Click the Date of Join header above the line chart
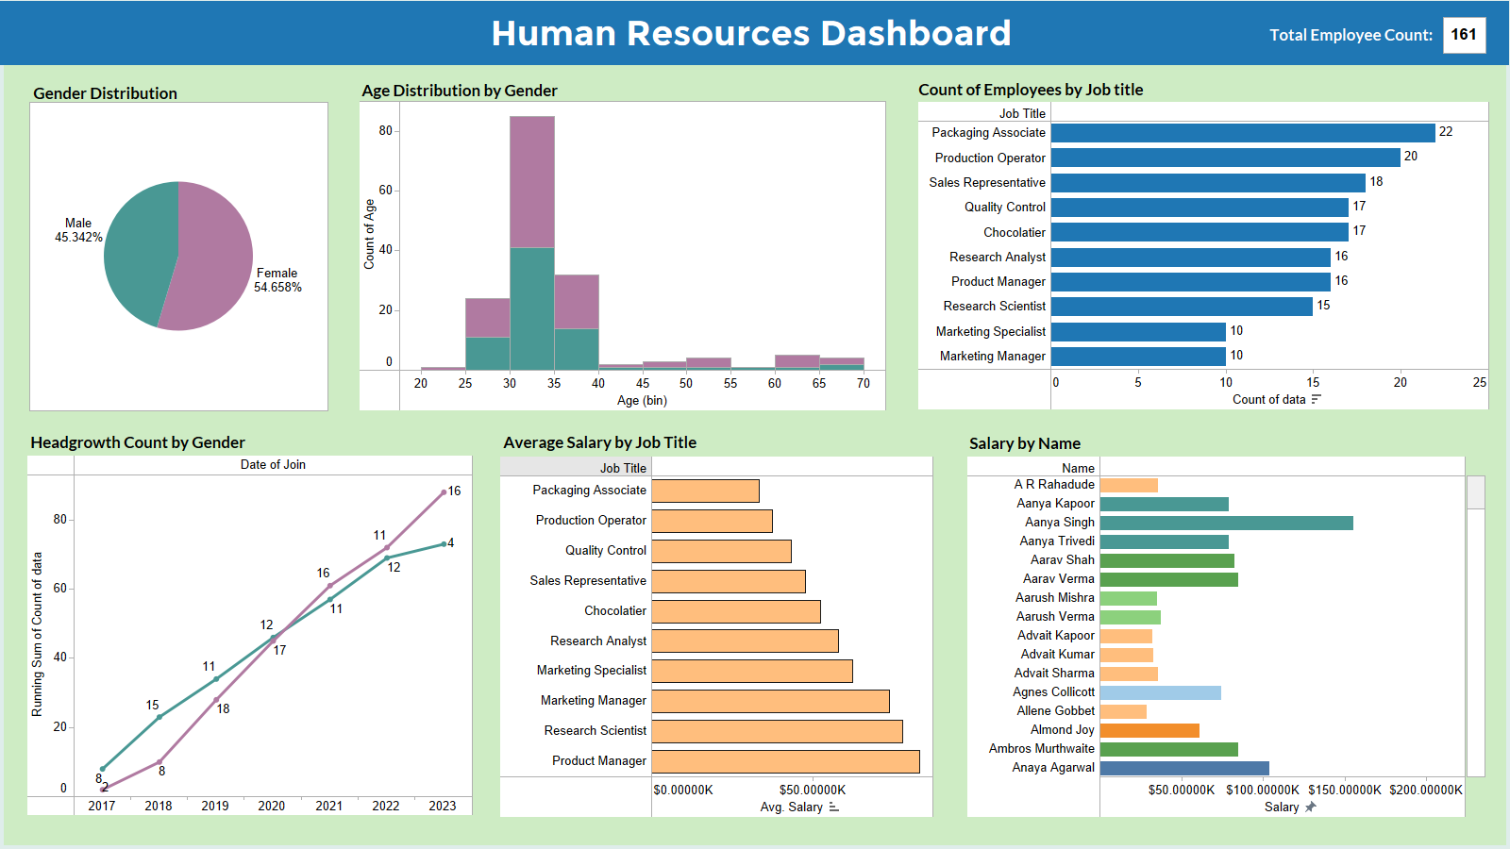The width and height of the screenshot is (1510, 849). (x=272, y=464)
